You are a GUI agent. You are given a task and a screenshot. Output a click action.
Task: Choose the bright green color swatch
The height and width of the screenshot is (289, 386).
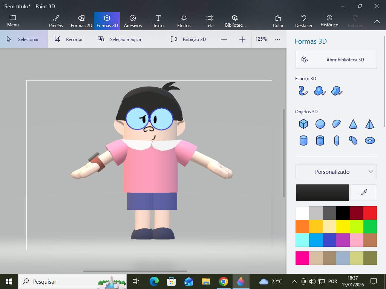point(370,227)
